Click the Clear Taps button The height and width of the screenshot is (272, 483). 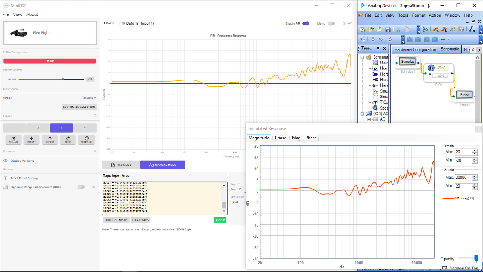click(x=140, y=220)
